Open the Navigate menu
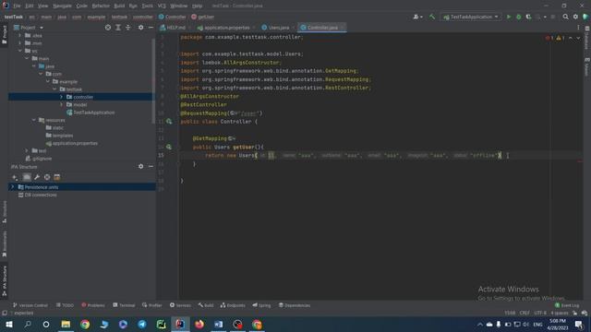 62,6
